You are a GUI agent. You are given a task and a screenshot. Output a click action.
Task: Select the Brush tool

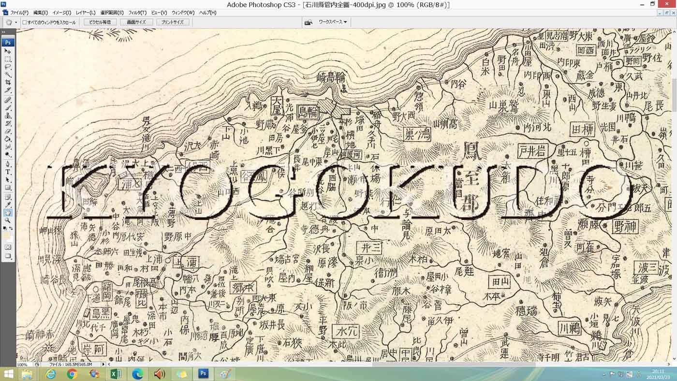coord(8,108)
